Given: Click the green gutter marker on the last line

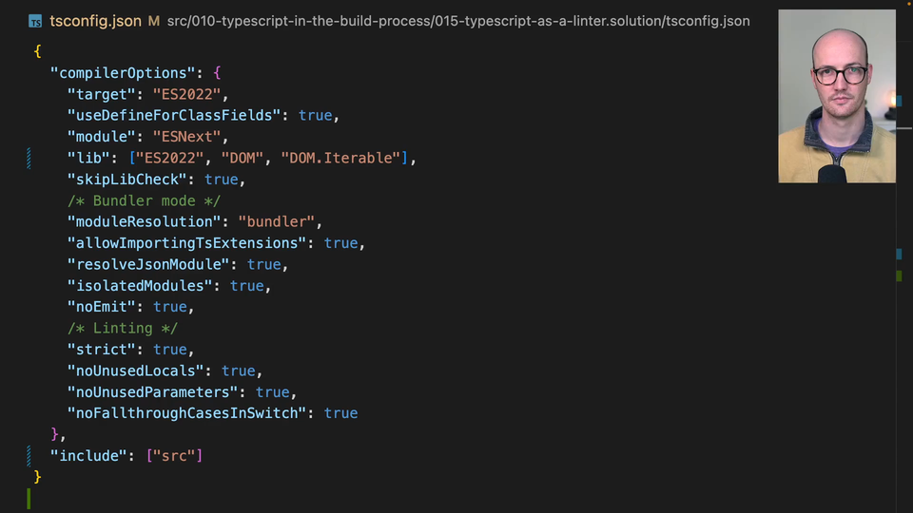Looking at the screenshot, I should [29, 499].
